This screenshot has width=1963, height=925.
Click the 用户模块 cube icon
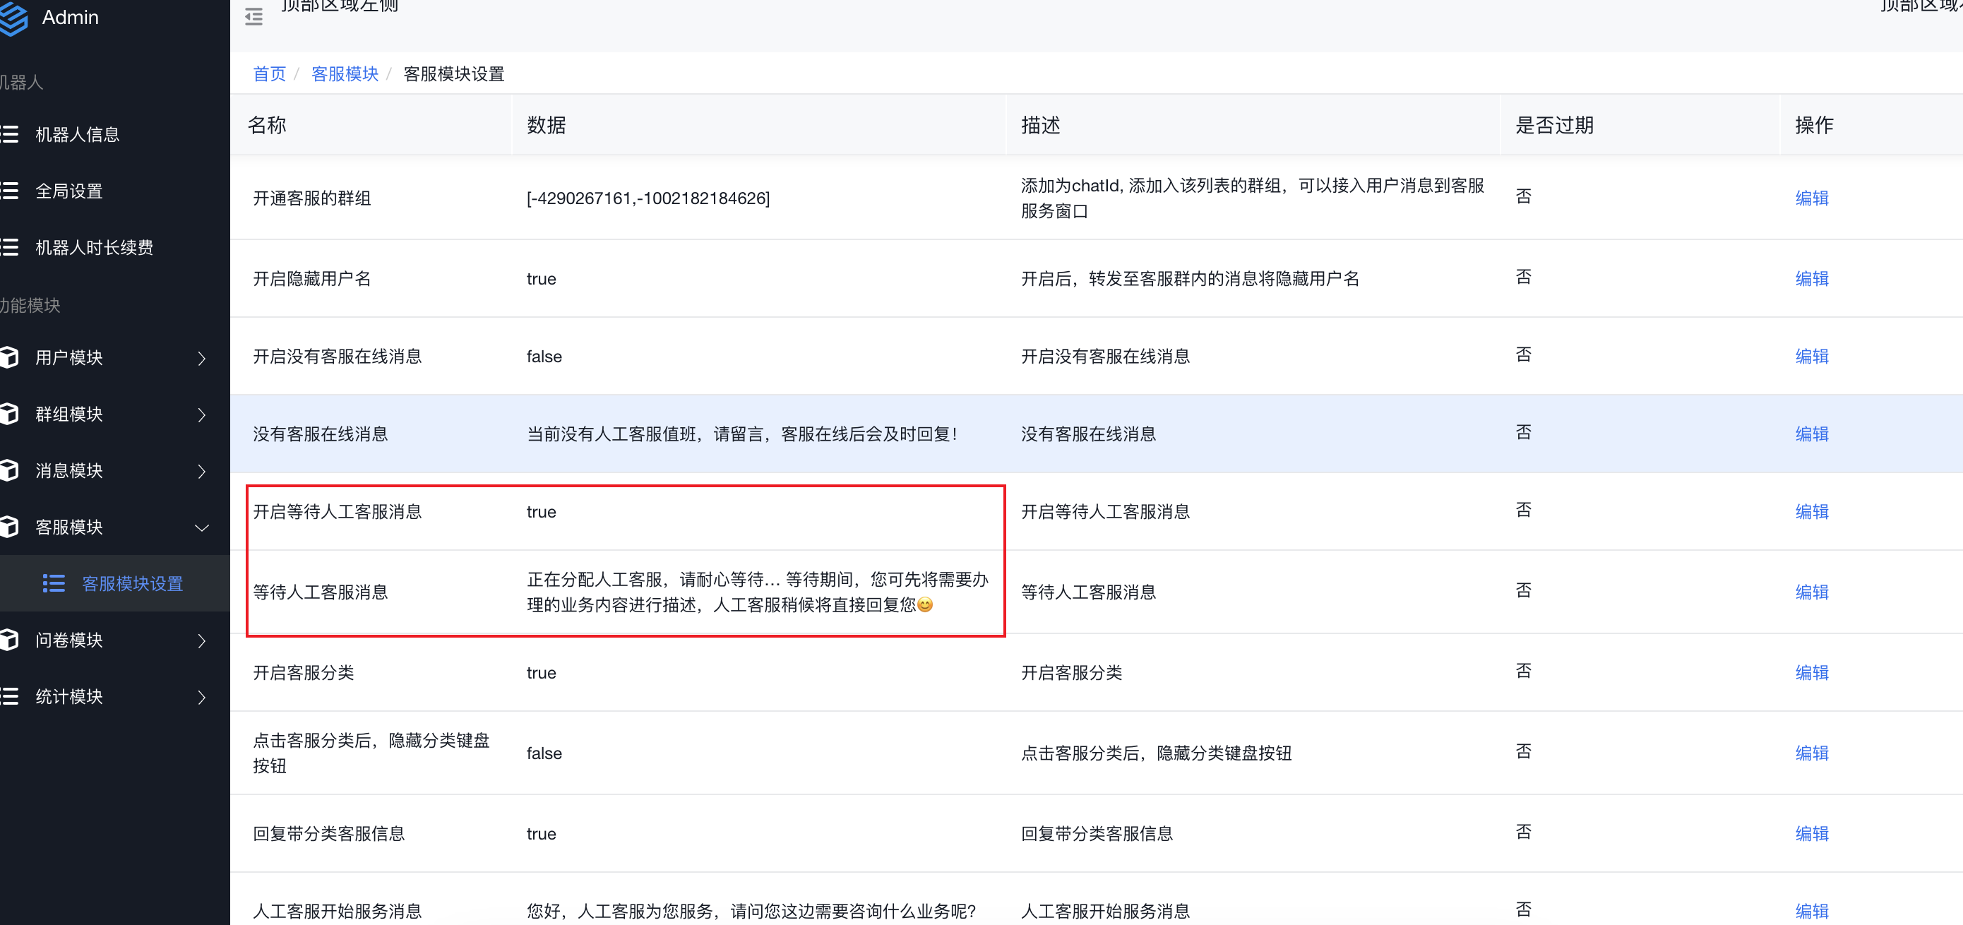(x=9, y=357)
